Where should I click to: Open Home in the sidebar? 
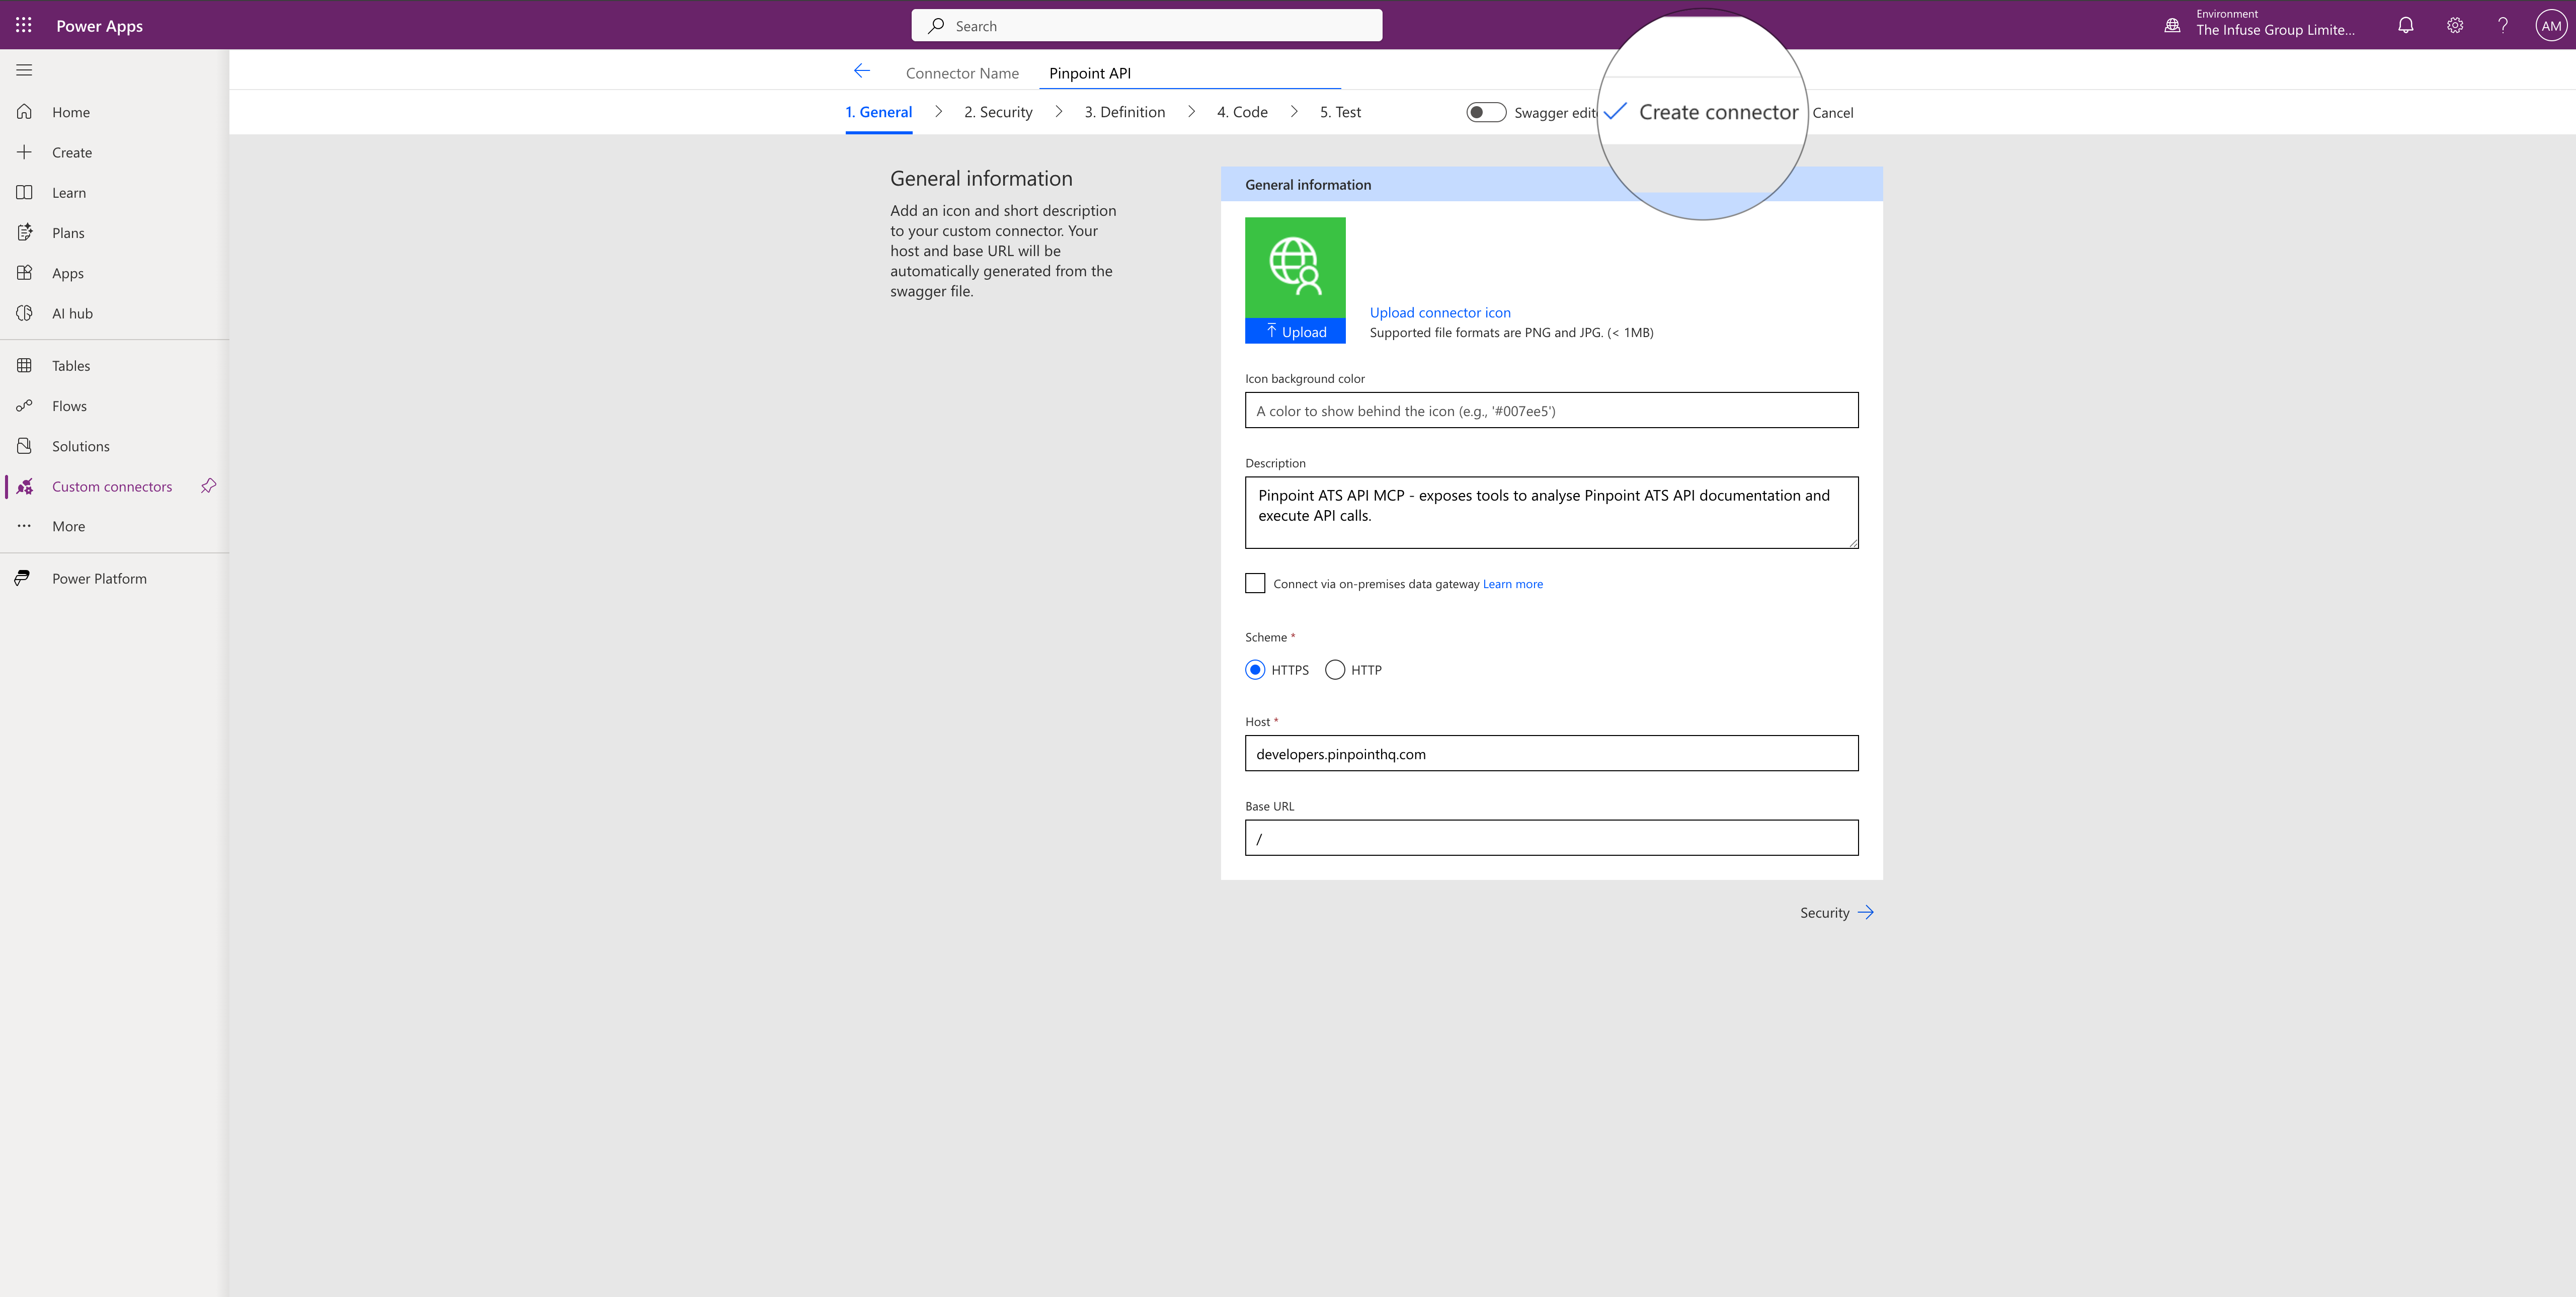[x=71, y=112]
